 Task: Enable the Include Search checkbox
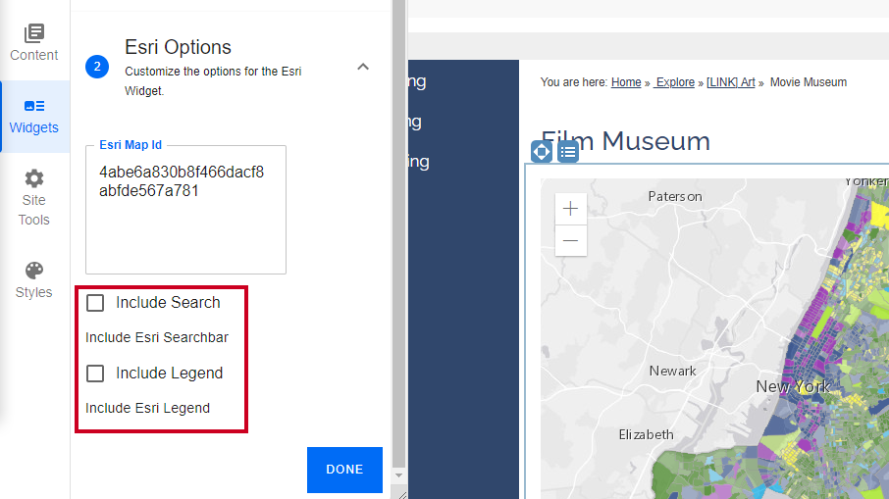tap(95, 303)
